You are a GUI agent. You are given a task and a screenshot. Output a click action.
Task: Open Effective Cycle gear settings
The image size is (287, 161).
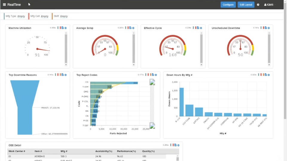(201, 28)
